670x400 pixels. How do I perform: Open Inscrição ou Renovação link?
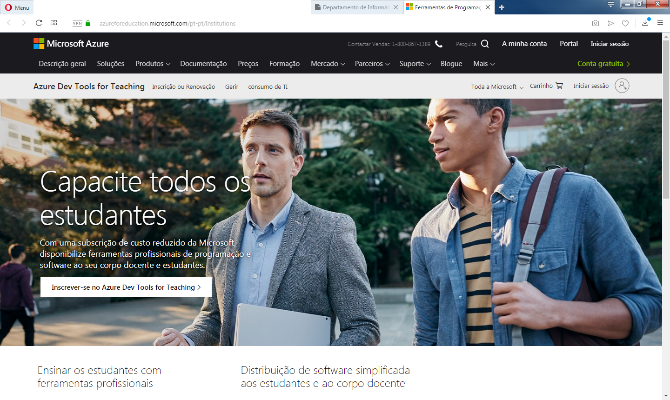click(x=183, y=87)
